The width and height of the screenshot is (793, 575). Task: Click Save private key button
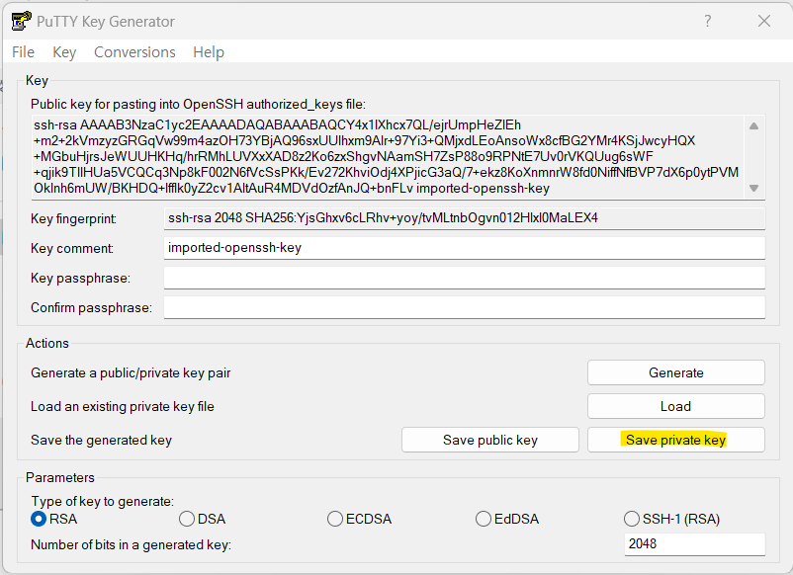675,440
